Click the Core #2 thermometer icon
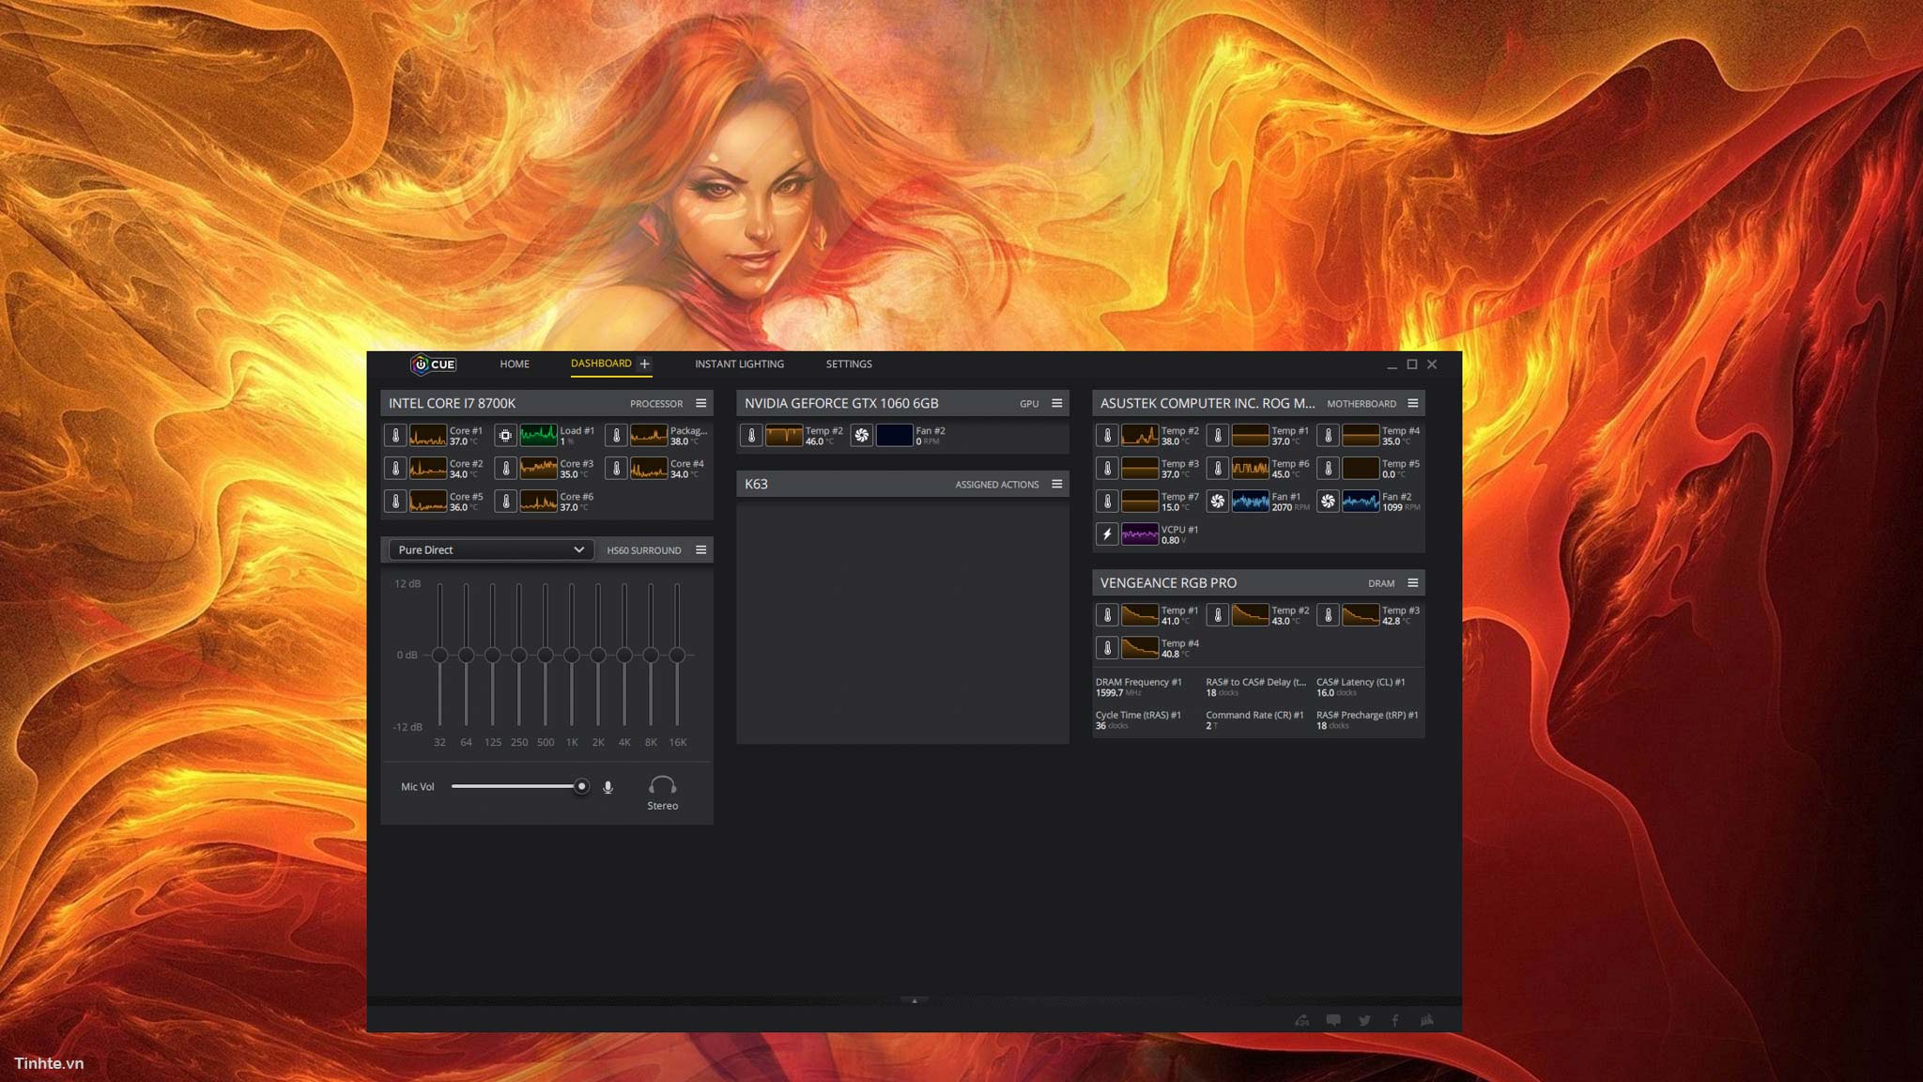1923x1082 pixels. coord(395,469)
